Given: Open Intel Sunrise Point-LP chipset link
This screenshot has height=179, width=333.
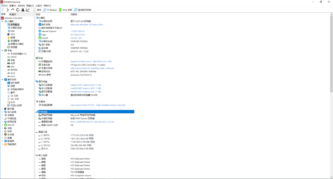Looking at the screenshot, I should pyautogui.click(x=92, y=68).
